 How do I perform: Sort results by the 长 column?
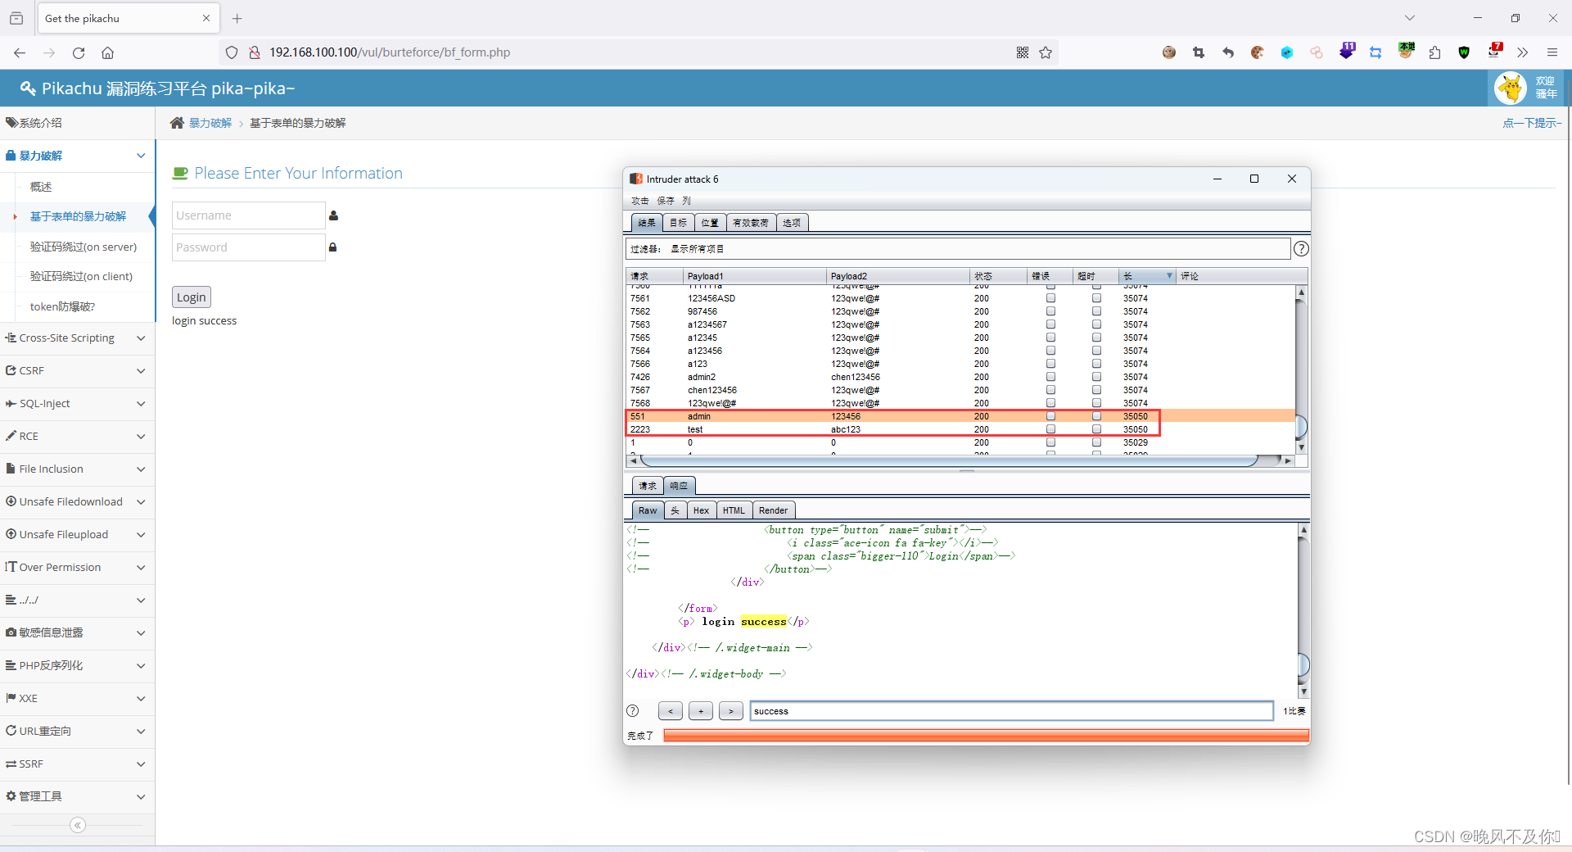1147,276
